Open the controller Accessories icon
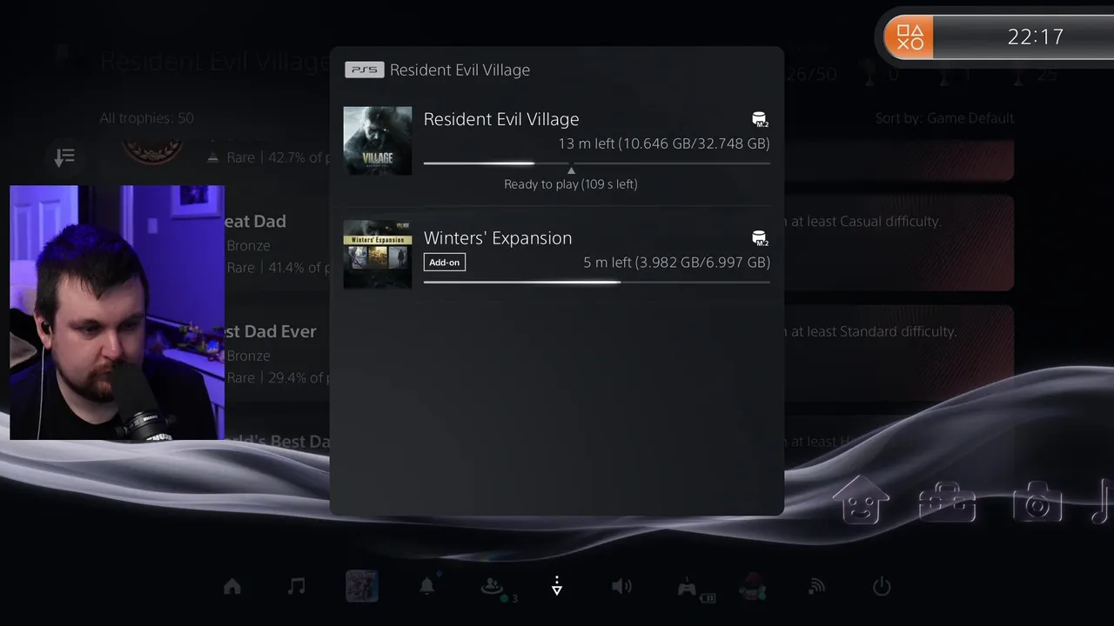 pyautogui.click(x=688, y=589)
